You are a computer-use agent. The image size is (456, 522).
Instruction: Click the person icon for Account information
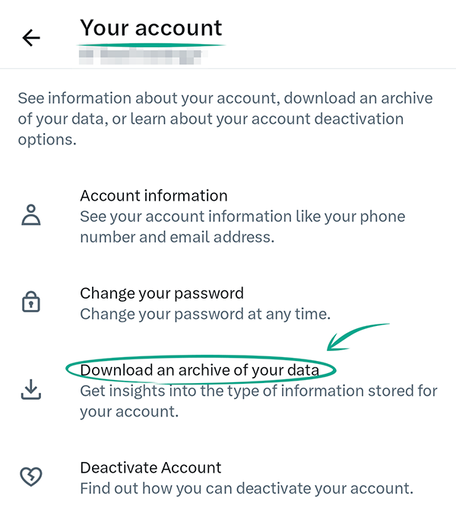coord(31,216)
